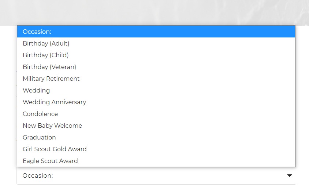This screenshot has width=309, height=192.
Task: Pick the anniversary occasion entry
Action: tap(156, 102)
